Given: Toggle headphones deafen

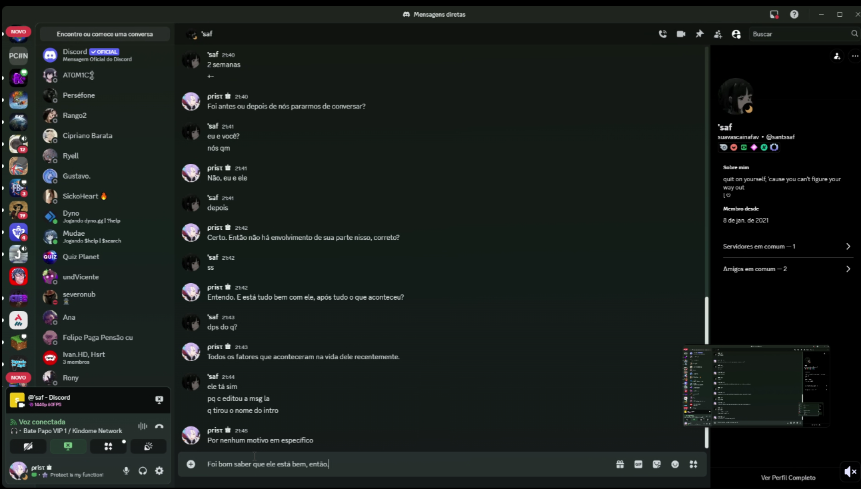Looking at the screenshot, I should (x=143, y=471).
